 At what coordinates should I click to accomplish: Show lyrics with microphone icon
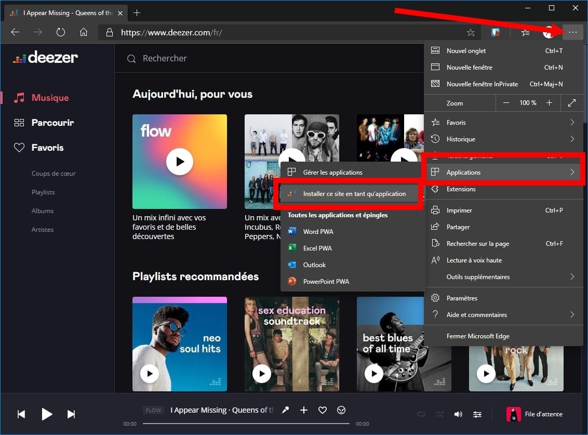click(285, 410)
